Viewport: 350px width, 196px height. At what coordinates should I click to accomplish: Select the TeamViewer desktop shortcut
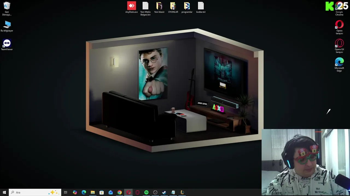[x=7, y=45]
